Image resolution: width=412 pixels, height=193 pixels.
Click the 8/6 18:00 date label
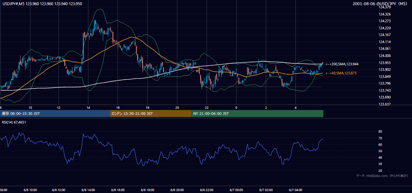coord(147,190)
